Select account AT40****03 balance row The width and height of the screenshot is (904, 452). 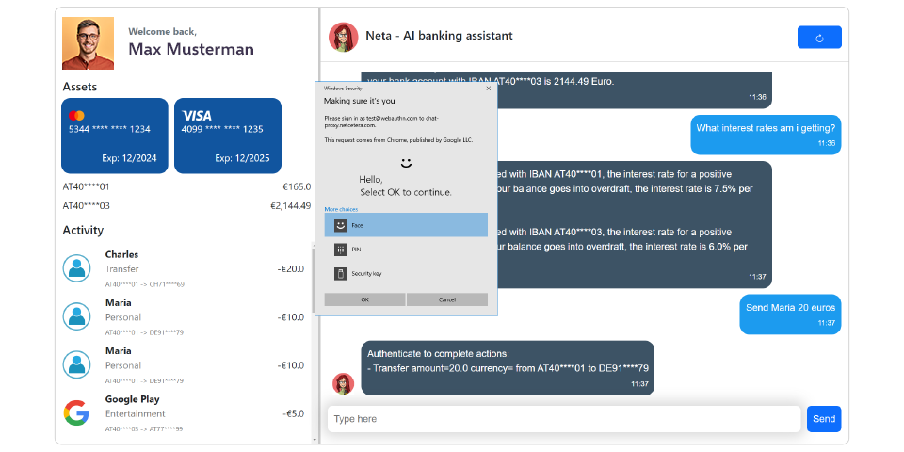pos(186,205)
